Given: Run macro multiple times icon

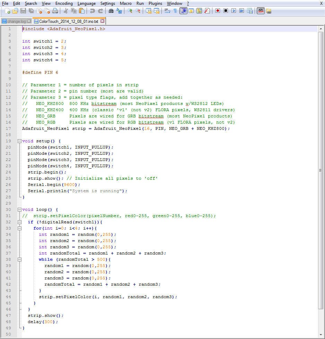Looking at the screenshot, I should 242,11.
